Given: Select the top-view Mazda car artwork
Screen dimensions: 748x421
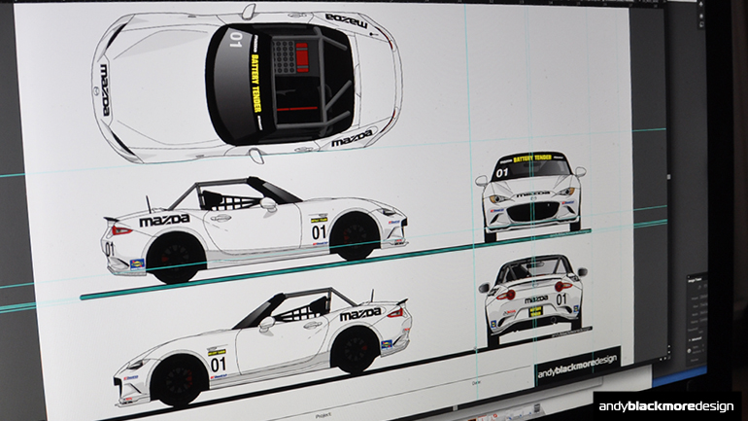Looking at the screenshot, I should [247, 84].
